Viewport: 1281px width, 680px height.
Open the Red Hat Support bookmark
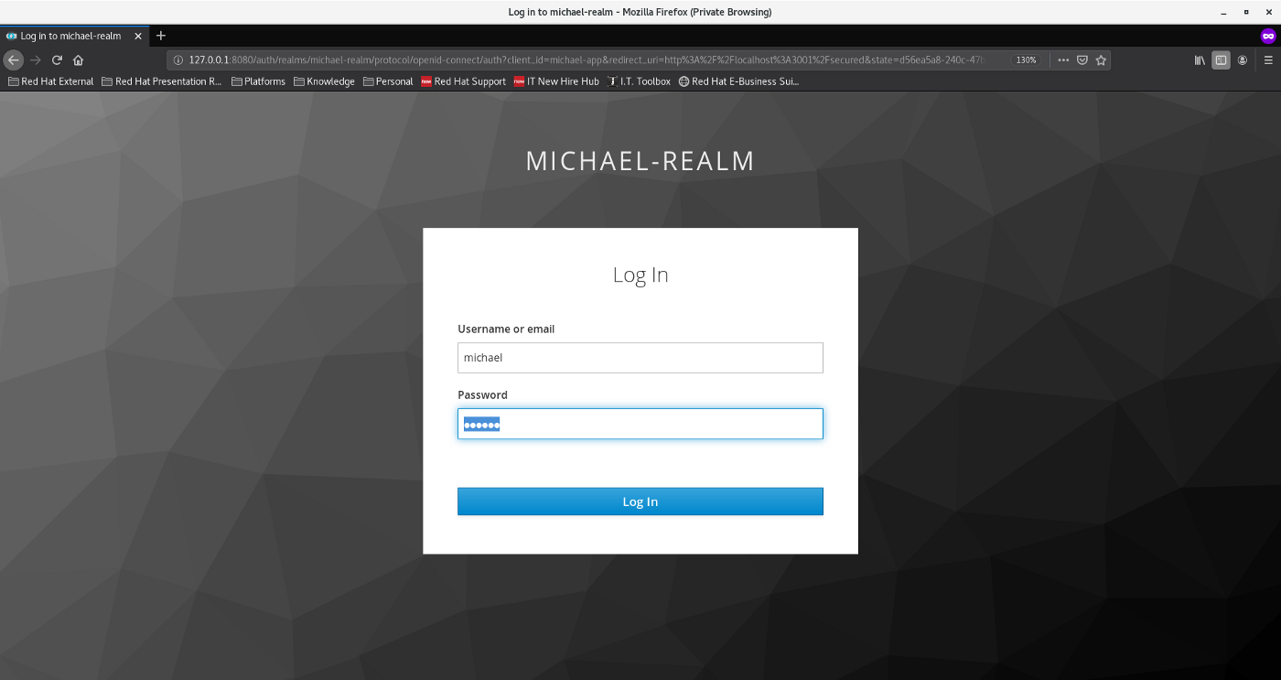click(463, 81)
